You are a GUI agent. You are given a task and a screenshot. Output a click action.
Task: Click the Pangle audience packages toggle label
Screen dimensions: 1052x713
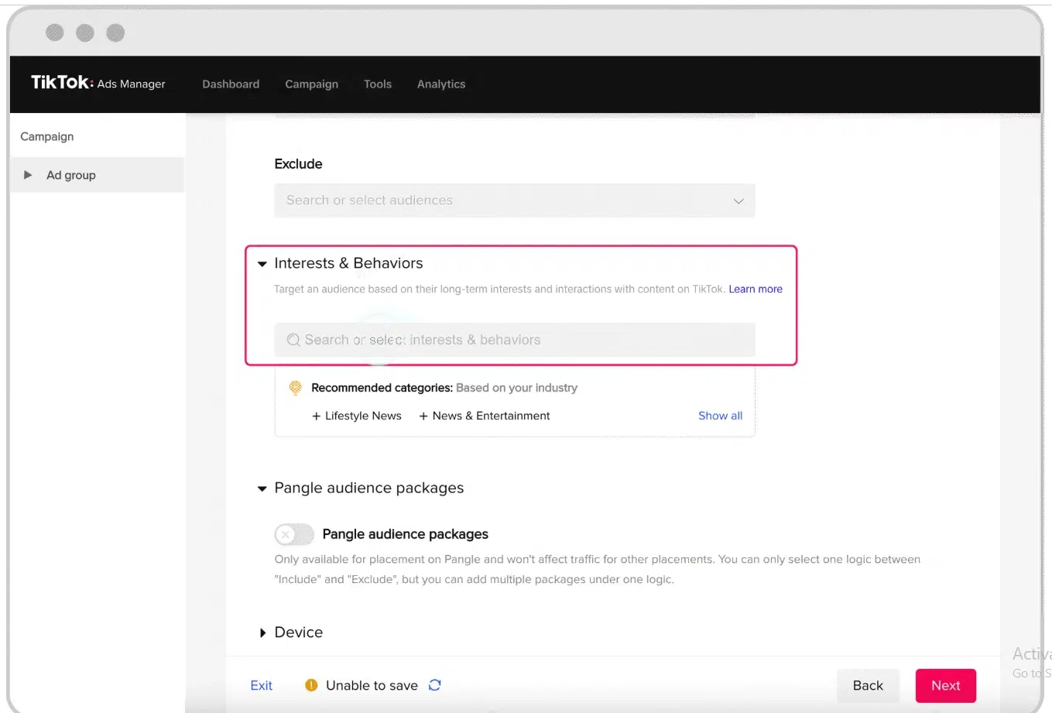[406, 534]
